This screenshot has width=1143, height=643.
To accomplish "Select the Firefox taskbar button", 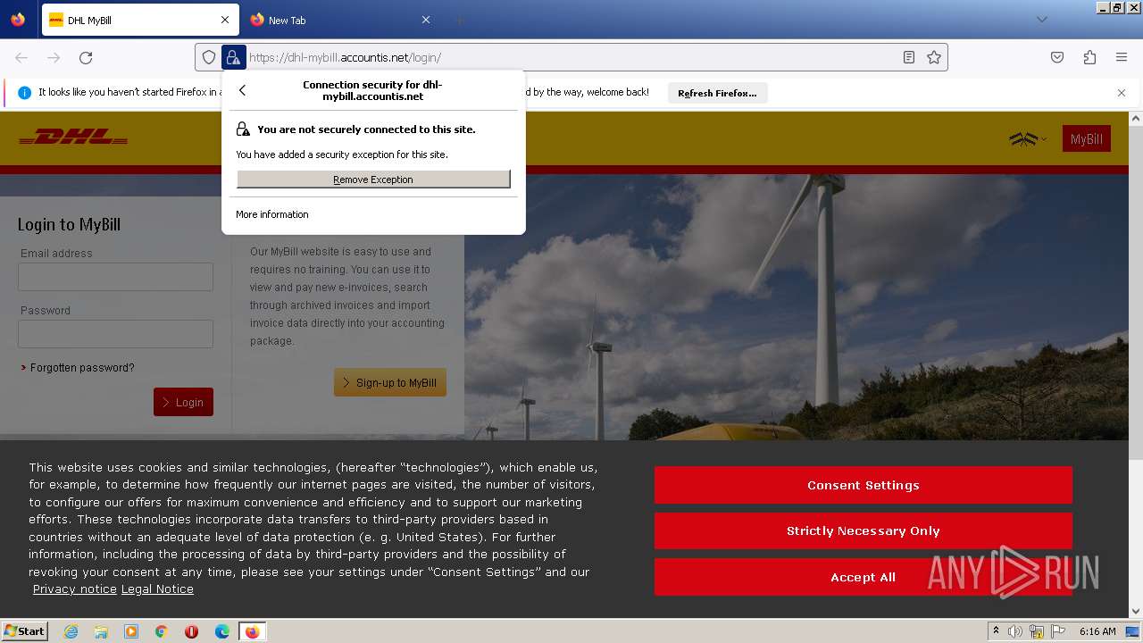I will (x=253, y=631).
